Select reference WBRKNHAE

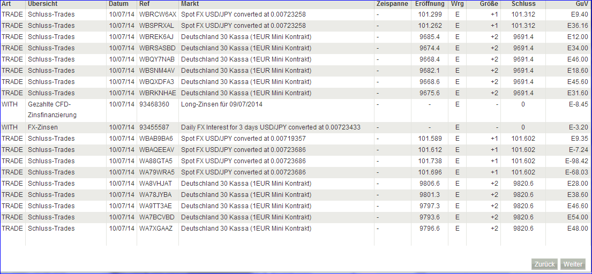click(x=158, y=93)
